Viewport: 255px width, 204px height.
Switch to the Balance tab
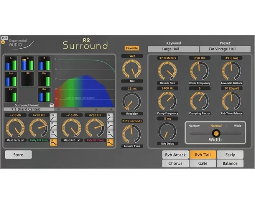[230, 163]
